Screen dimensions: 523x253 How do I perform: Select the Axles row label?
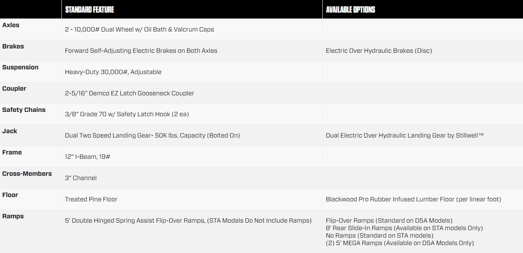click(x=11, y=25)
